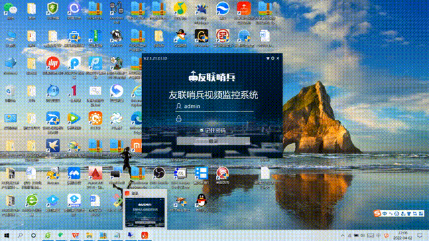Viewport: 429px width, 241px height.
Task: Close the 友联哨兵 login window
Action: tap(278, 58)
